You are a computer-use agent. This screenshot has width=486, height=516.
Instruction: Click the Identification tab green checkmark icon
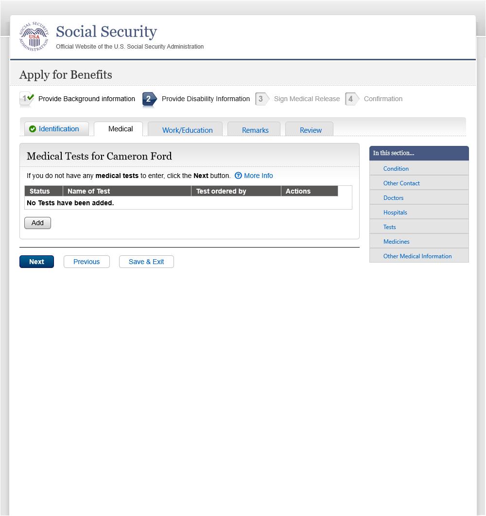click(33, 129)
